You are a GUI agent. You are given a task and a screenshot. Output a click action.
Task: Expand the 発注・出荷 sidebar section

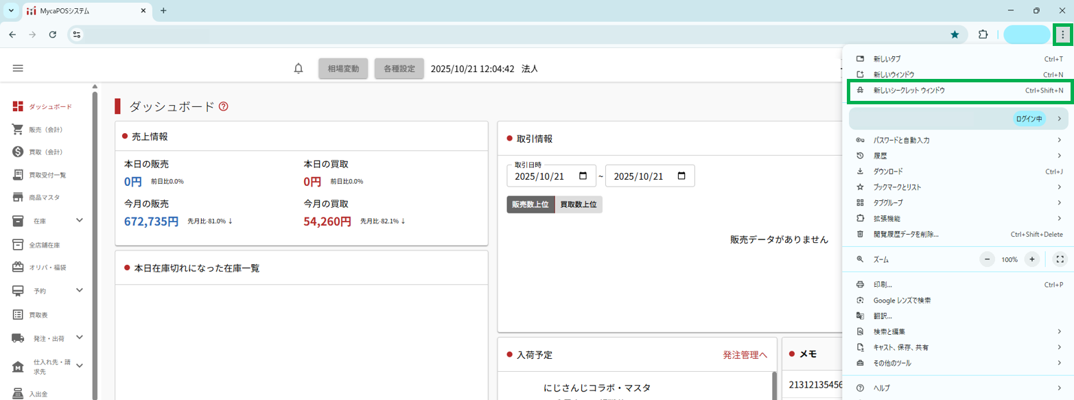(x=79, y=338)
